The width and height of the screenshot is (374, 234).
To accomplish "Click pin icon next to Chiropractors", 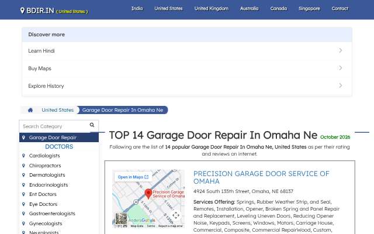I will point(23,166).
